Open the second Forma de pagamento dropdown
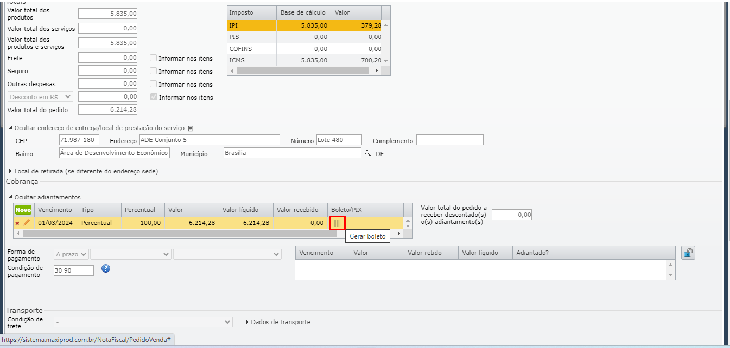Screen dimensions: 730x348 coord(131,254)
